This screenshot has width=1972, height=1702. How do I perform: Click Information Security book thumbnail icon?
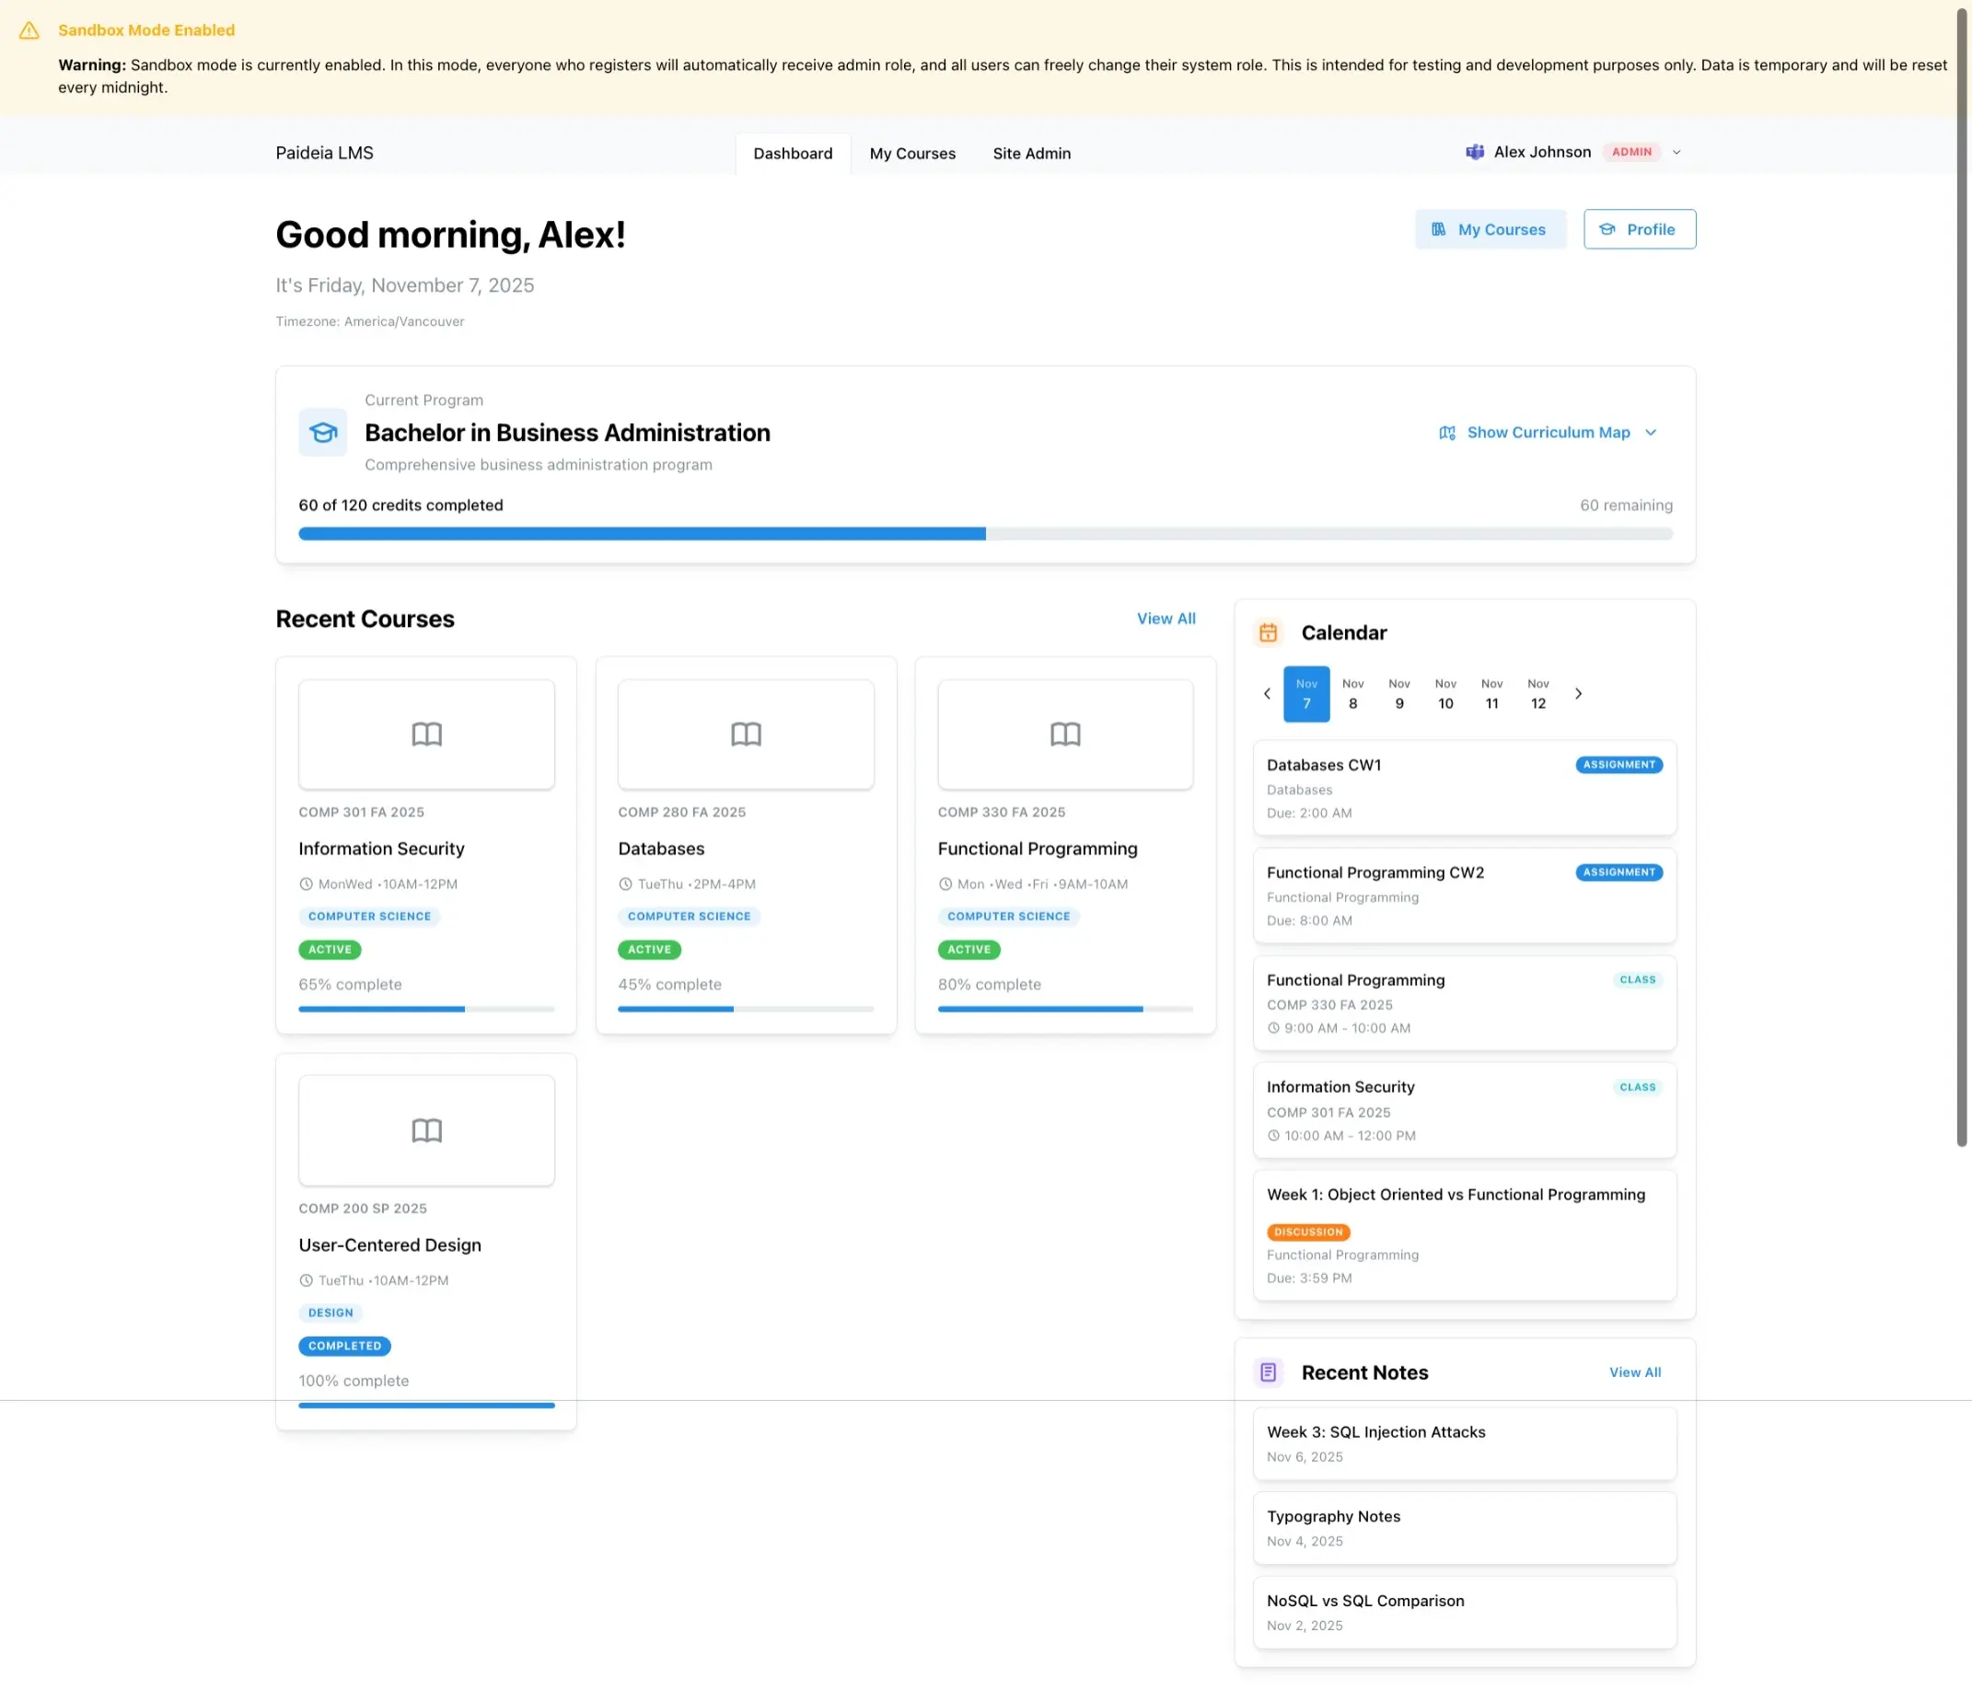pos(426,735)
